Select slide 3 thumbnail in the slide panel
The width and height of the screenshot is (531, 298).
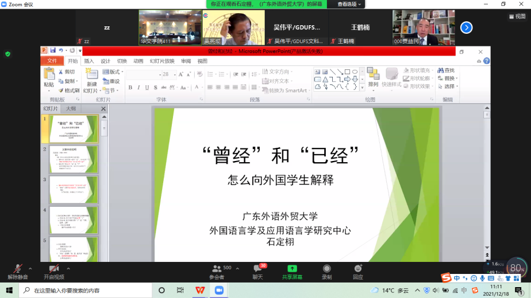(x=74, y=190)
